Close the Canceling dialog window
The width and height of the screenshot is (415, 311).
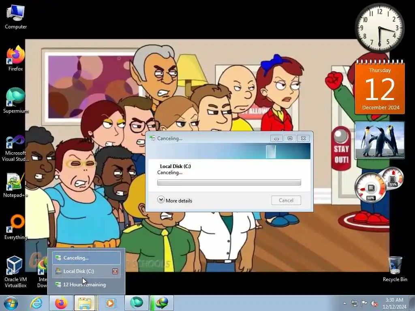pyautogui.click(x=303, y=138)
